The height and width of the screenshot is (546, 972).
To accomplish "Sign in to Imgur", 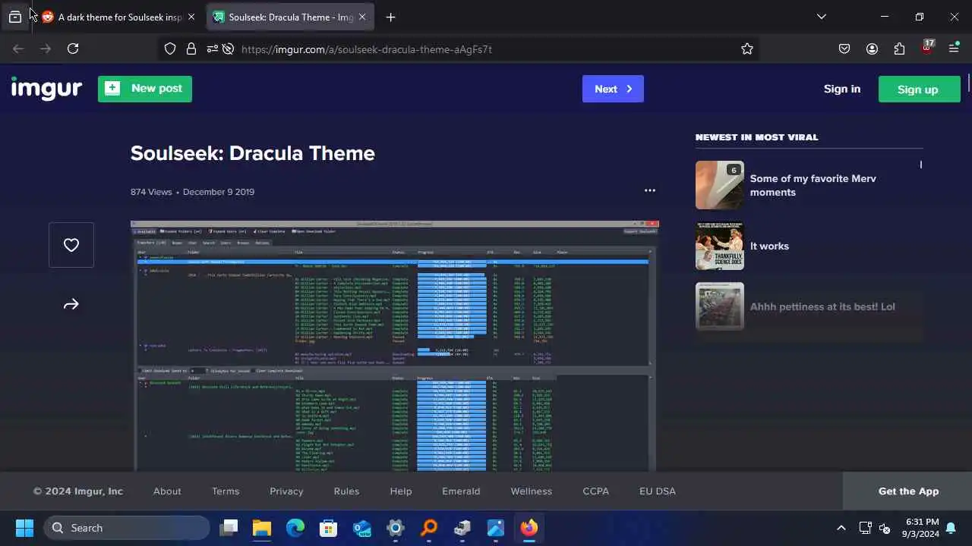I will point(842,89).
